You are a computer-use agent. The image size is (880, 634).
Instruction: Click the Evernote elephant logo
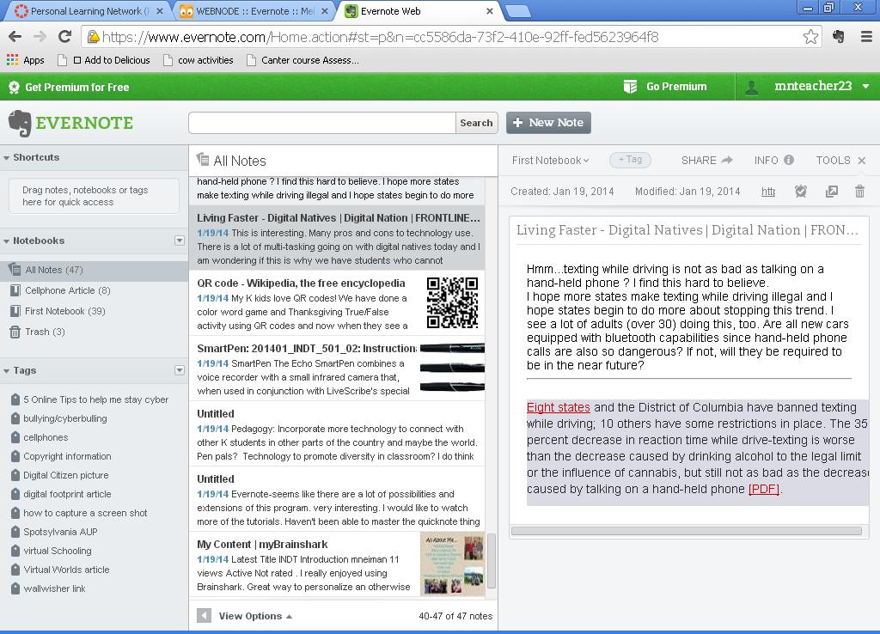coord(21,123)
